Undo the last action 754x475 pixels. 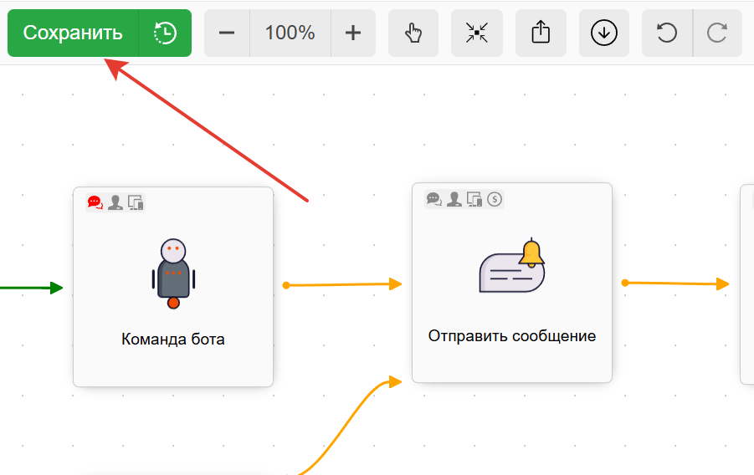click(x=667, y=33)
